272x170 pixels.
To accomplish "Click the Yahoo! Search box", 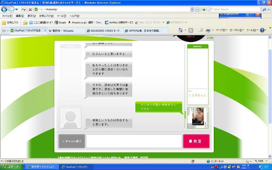I will [x=234, y=10].
